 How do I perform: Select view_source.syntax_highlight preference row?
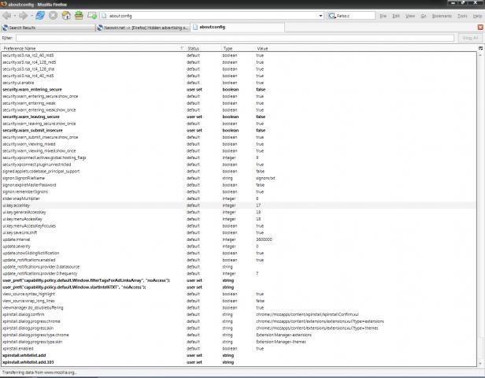click(239, 294)
